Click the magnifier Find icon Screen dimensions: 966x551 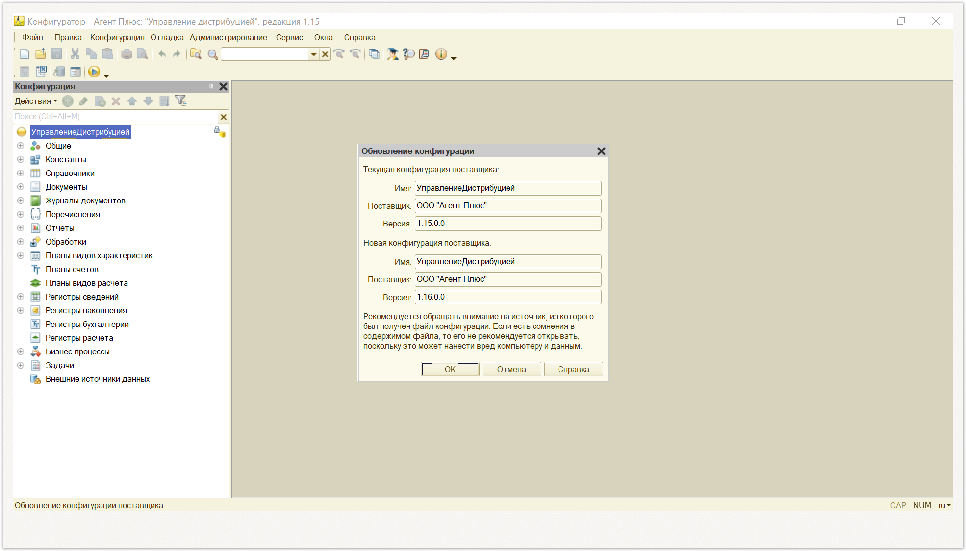(x=213, y=54)
